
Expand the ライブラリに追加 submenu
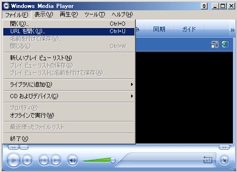click(69, 85)
